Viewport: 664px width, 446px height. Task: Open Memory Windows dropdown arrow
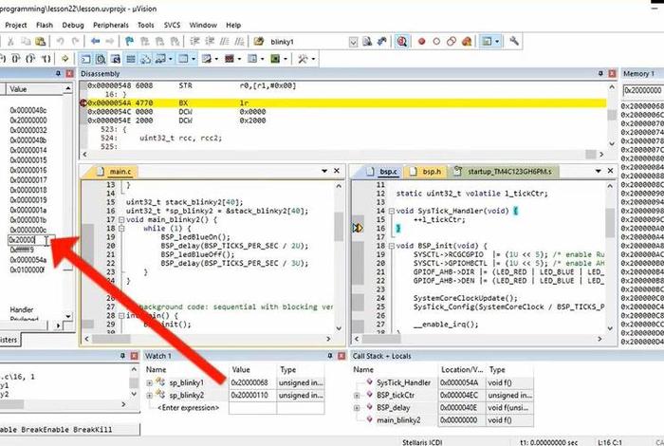[x=194, y=59]
